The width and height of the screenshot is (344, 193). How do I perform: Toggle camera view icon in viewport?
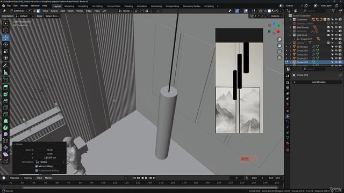point(279,51)
